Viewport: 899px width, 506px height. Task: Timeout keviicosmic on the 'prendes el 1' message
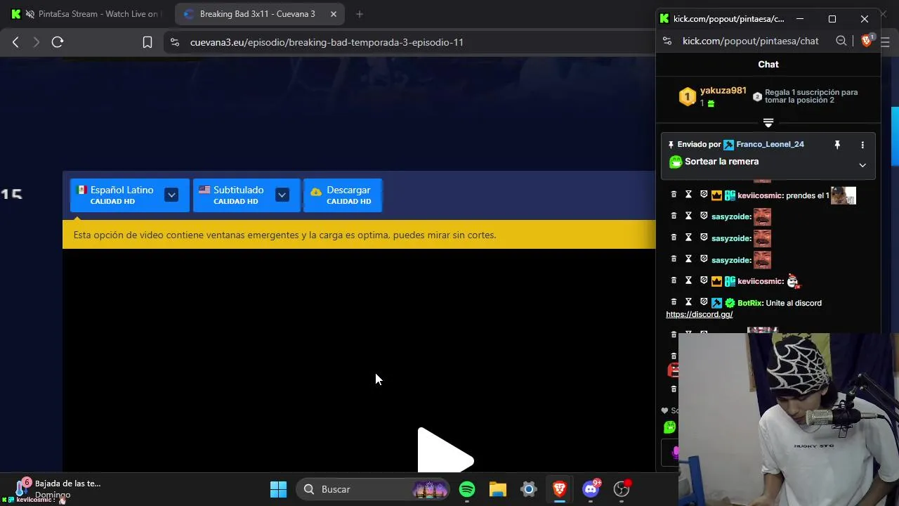coord(688,195)
